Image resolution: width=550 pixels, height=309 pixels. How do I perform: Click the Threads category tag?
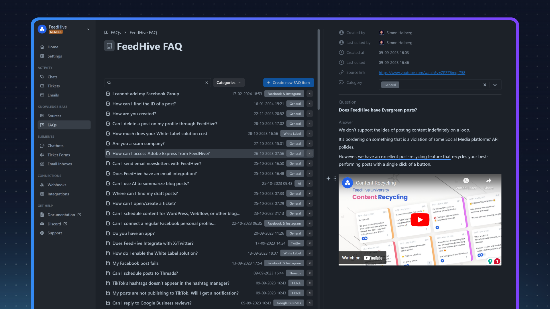pos(295,273)
